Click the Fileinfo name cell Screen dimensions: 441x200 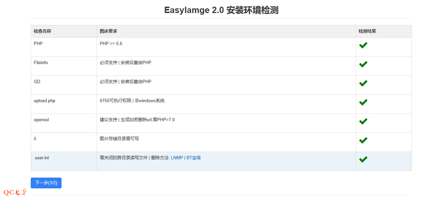(x=41, y=62)
